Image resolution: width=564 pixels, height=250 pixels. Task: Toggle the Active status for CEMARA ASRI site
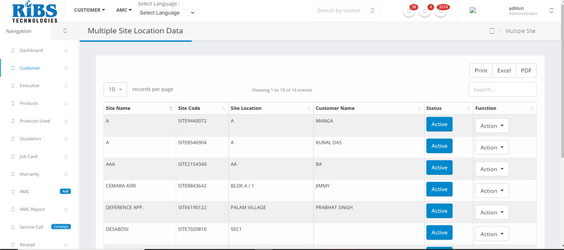[439, 189]
